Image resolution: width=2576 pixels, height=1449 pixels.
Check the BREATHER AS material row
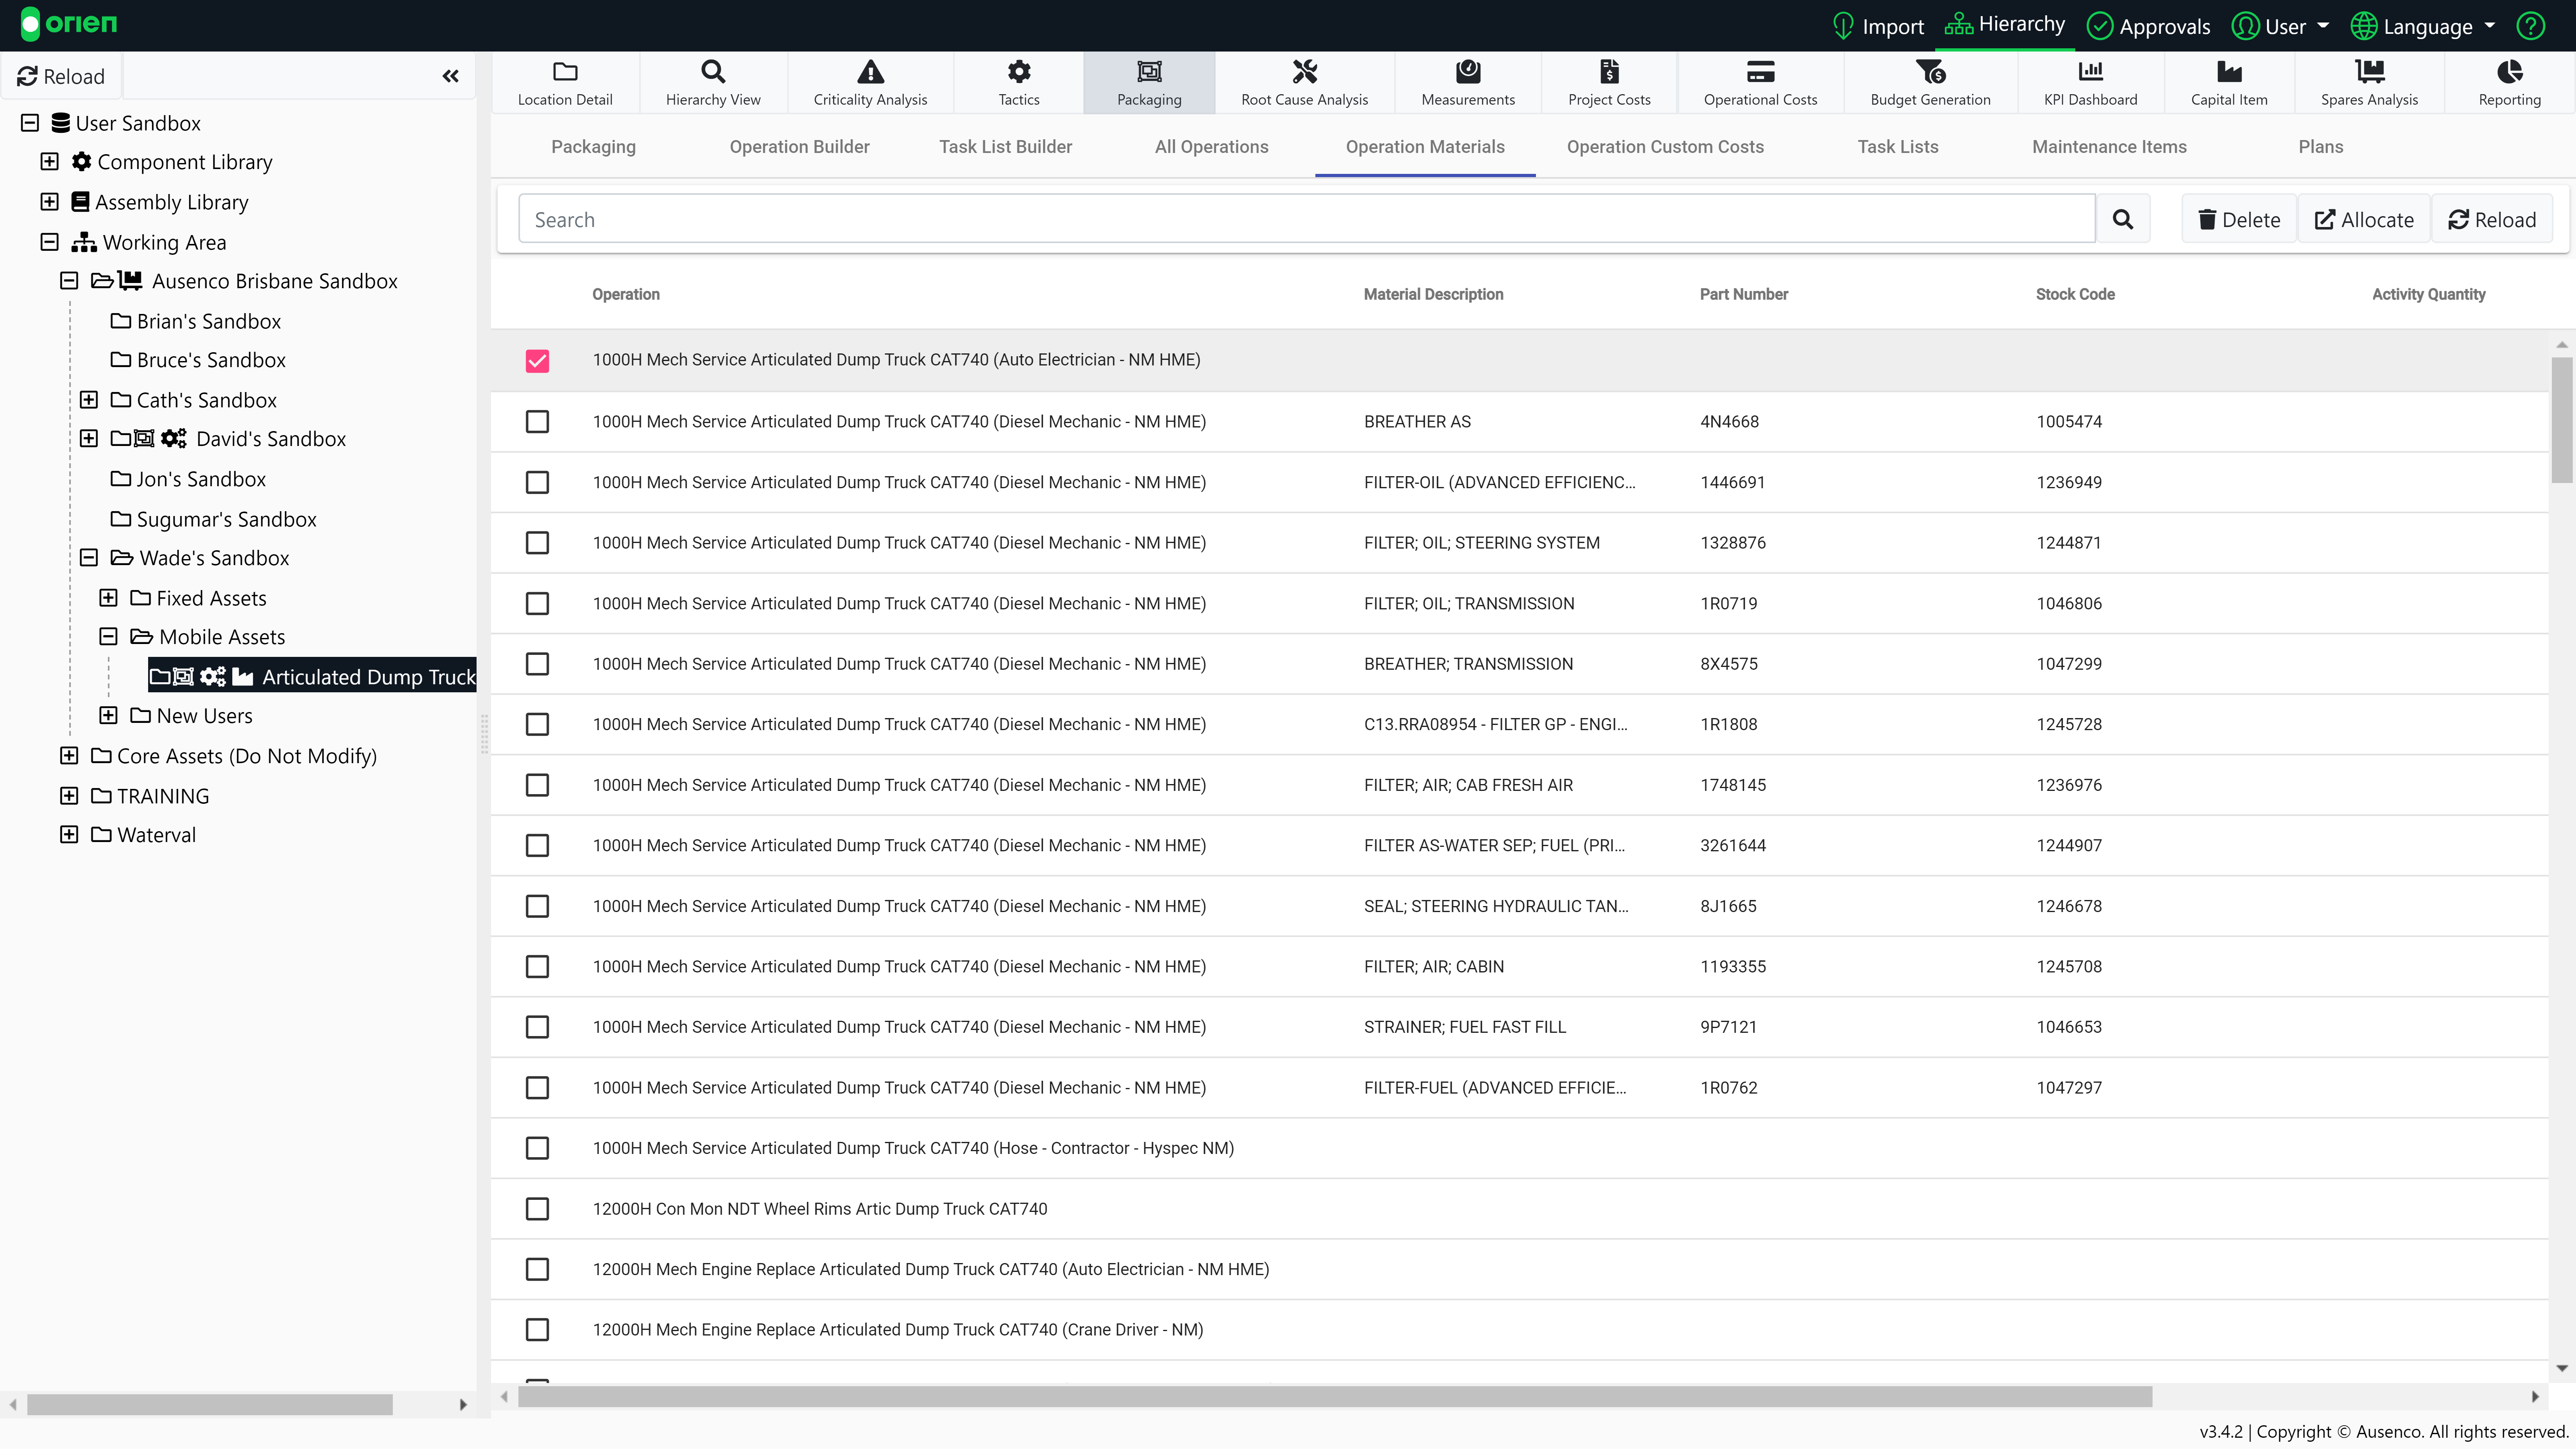point(537,422)
